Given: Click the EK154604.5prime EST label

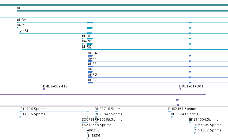Looking at the screenshot, I should pos(204,120).
